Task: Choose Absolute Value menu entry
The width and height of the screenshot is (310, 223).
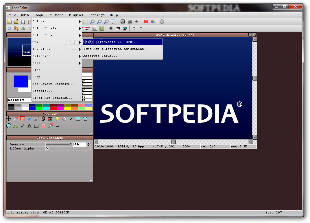Action: click(123, 56)
